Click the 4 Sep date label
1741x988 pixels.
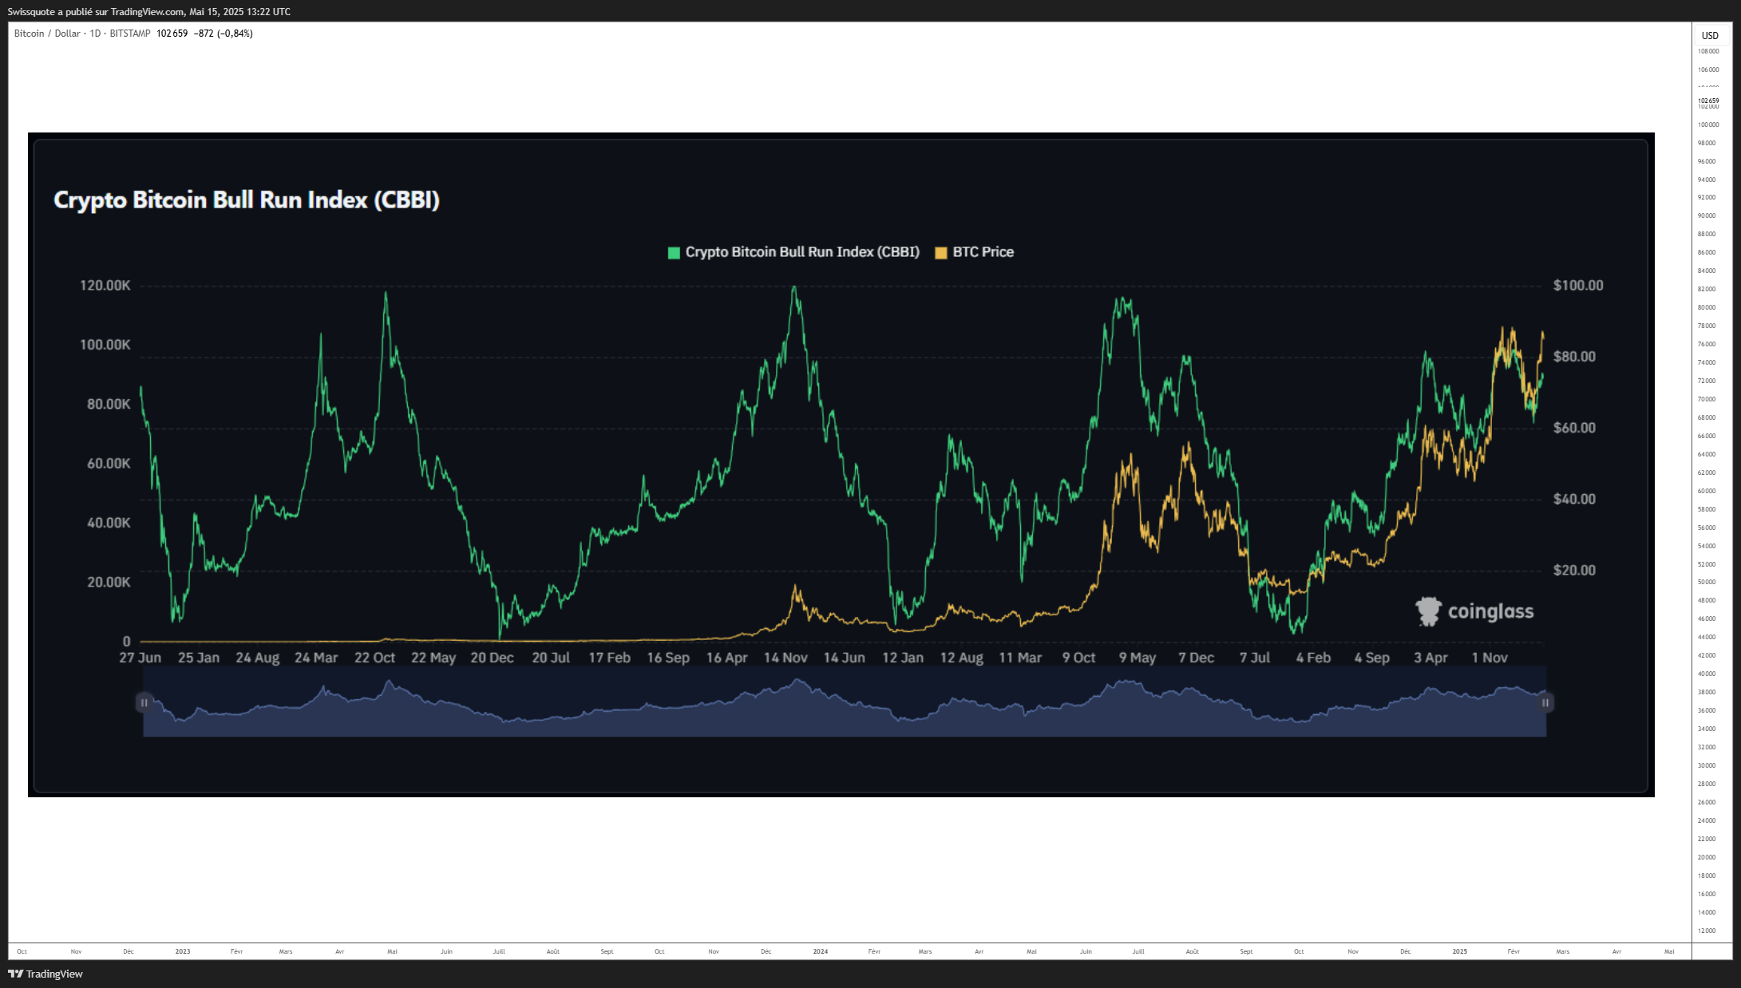point(1371,658)
